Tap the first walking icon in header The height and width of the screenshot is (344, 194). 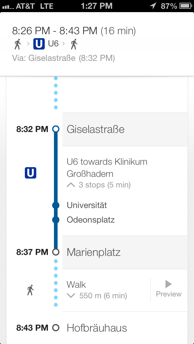tap(18, 44)
